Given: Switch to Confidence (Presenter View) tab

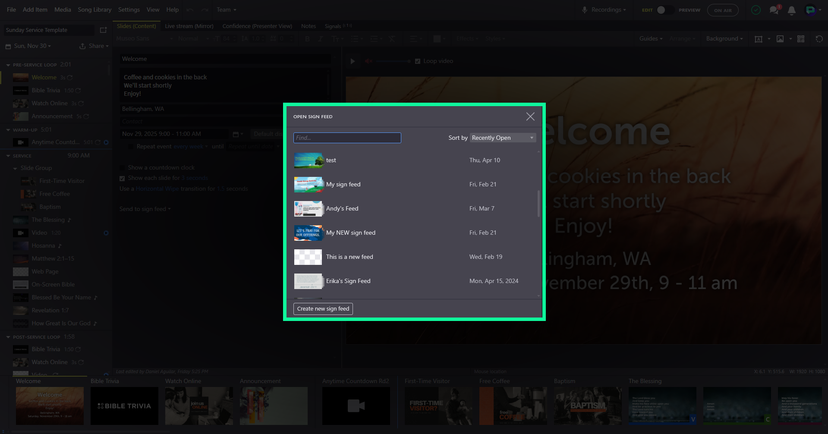Looking at the screenshot, I should click(x=257, y=26).
